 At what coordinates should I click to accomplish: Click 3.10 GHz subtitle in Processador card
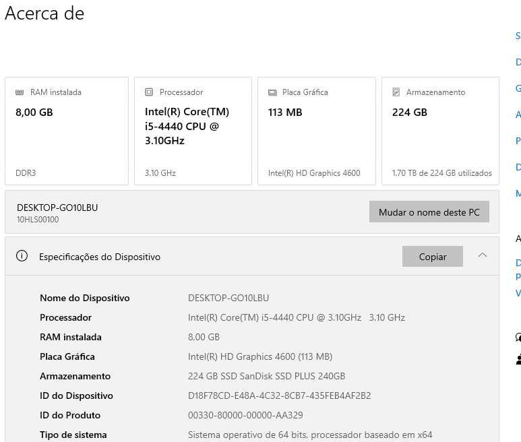click(x=160, y=173)
